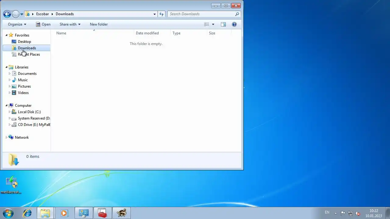
Task: Click Windows Explorer taskbar button
Action: [x=45, y=213]
